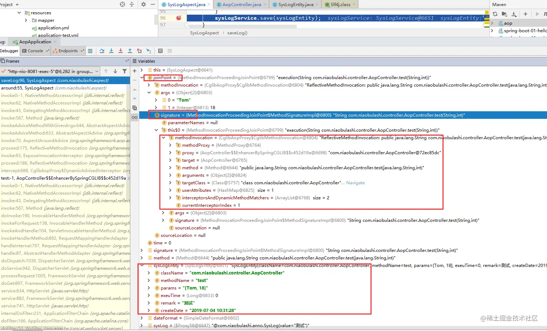Click the SysLogAspect breadcrumb

(x=204, y=33)
